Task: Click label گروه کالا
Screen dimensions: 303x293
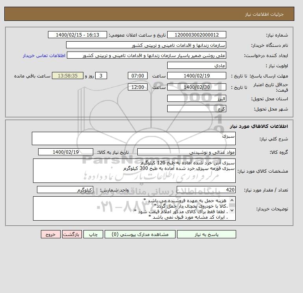Action: (x=279, y=152)
